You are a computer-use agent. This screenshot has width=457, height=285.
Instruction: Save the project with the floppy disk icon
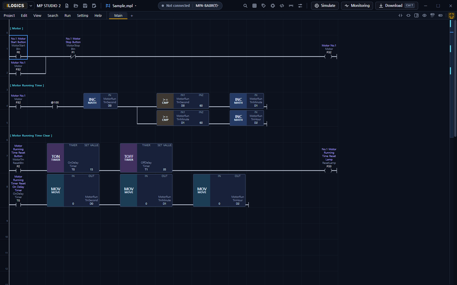85,5
